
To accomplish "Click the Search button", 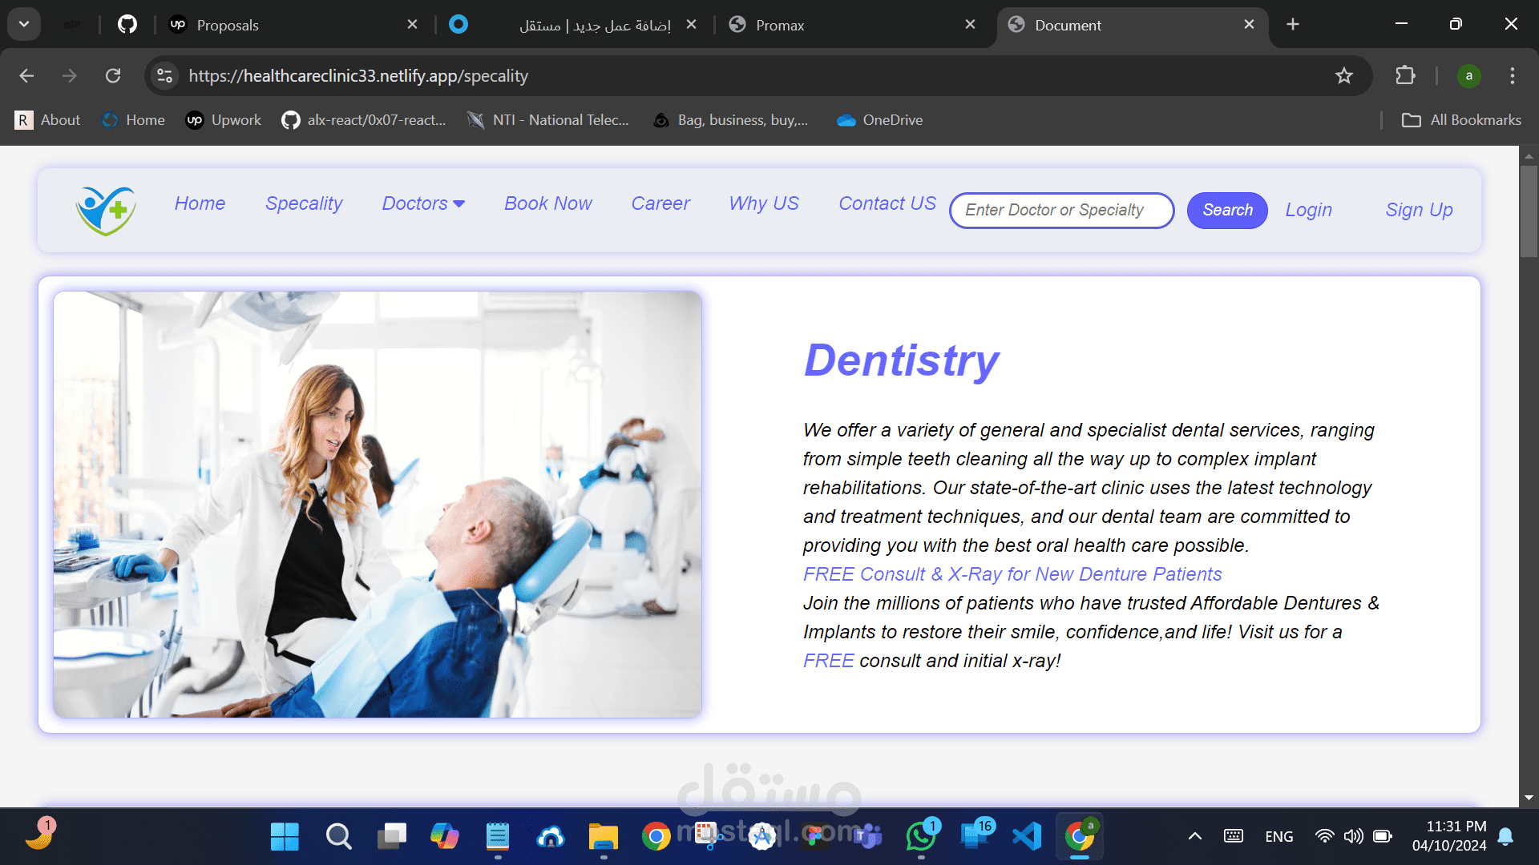I will tap(1227, 210).
